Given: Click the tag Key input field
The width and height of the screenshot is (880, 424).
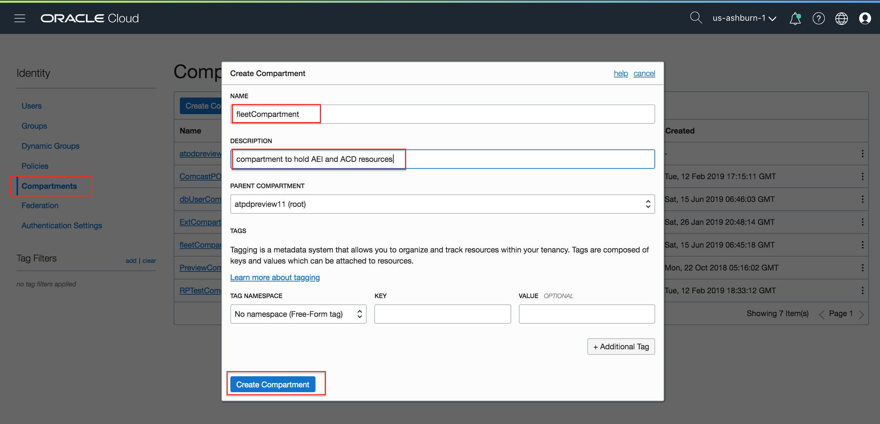Looking at the screenshot, I should point(442,314).
